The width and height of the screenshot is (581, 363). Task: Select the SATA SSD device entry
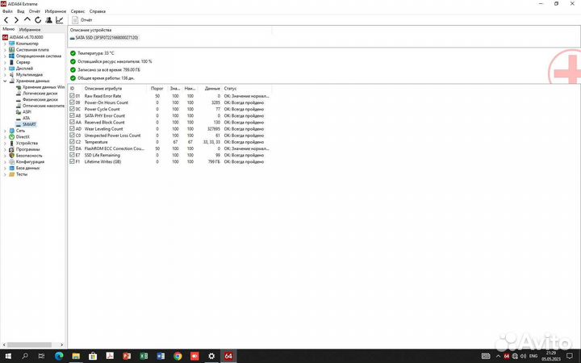click(x=104, y=38)
